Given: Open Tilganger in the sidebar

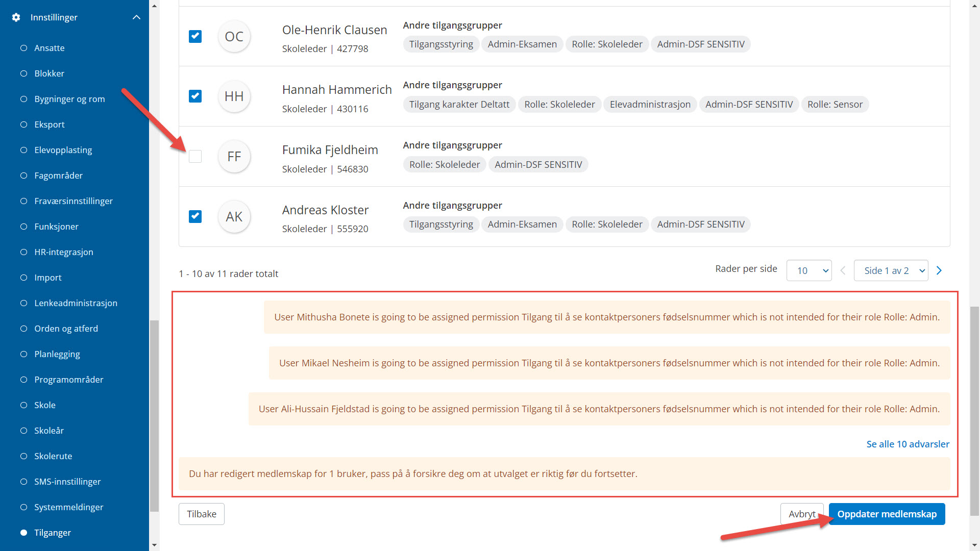Looking at the screenshot, I should 52,533.
